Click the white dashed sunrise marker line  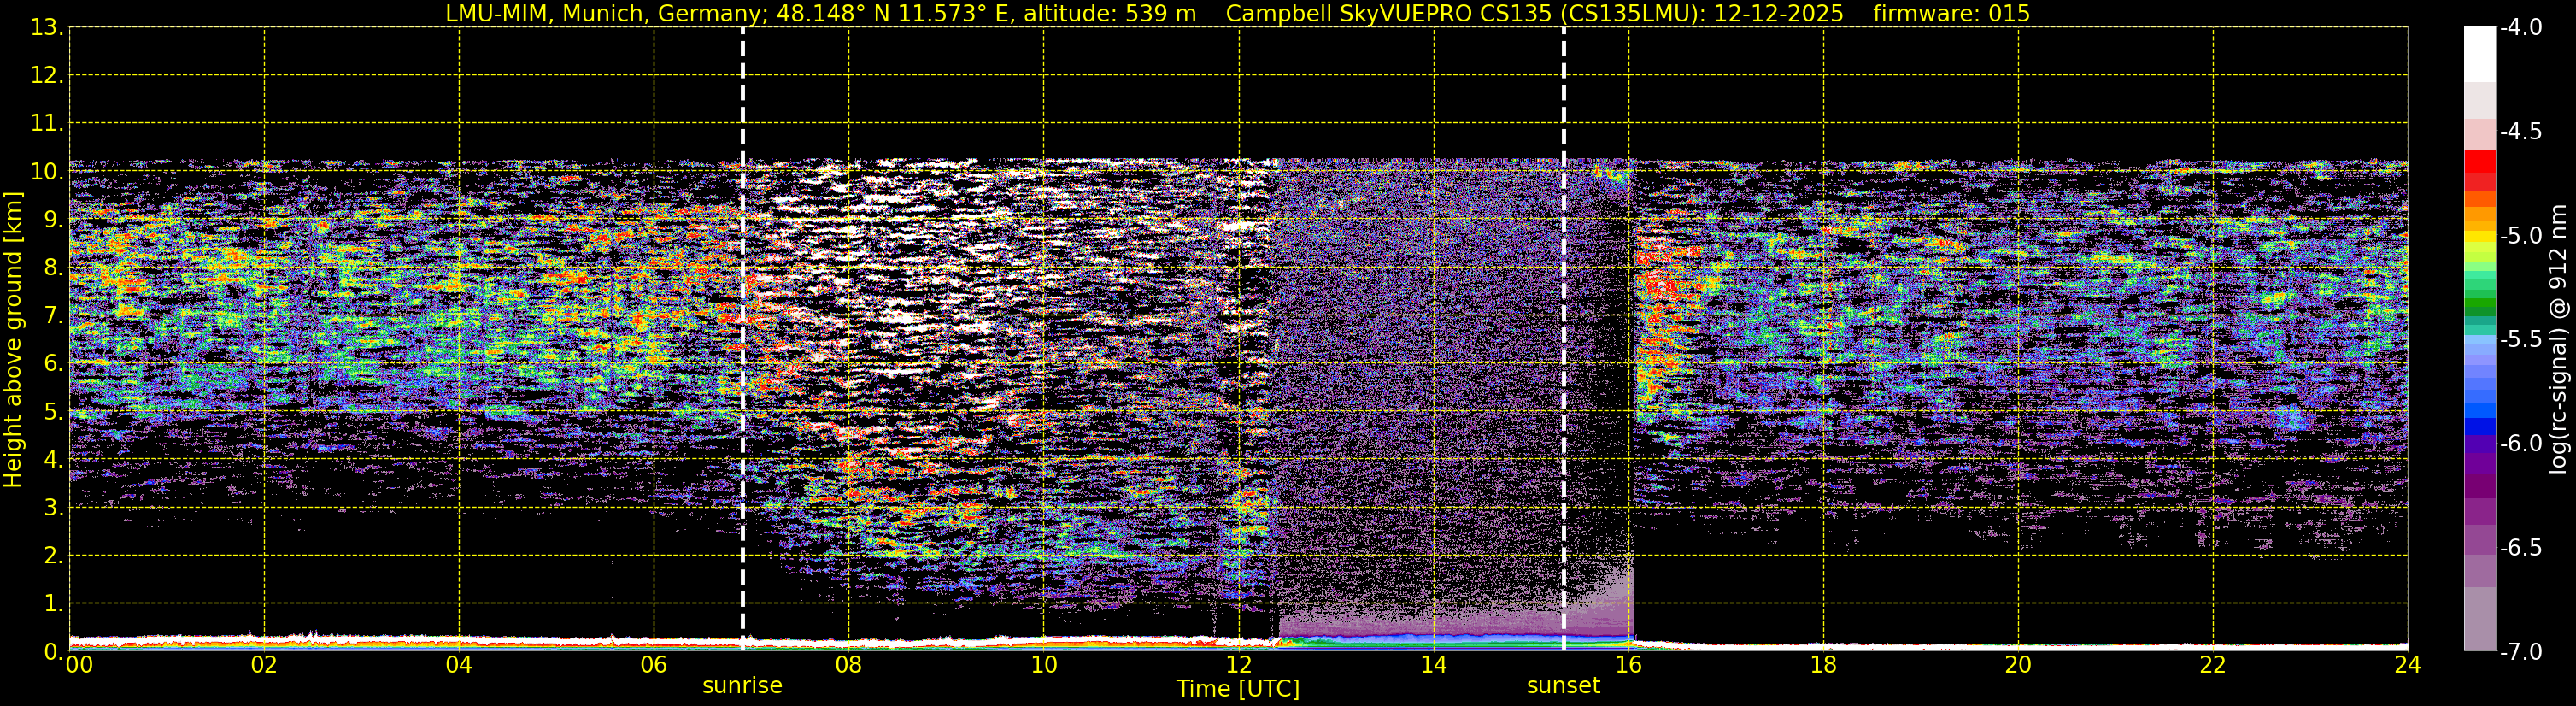(743, 339)
